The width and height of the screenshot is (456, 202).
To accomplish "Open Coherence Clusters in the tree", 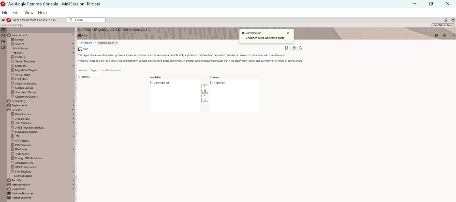I will (26, 97).
